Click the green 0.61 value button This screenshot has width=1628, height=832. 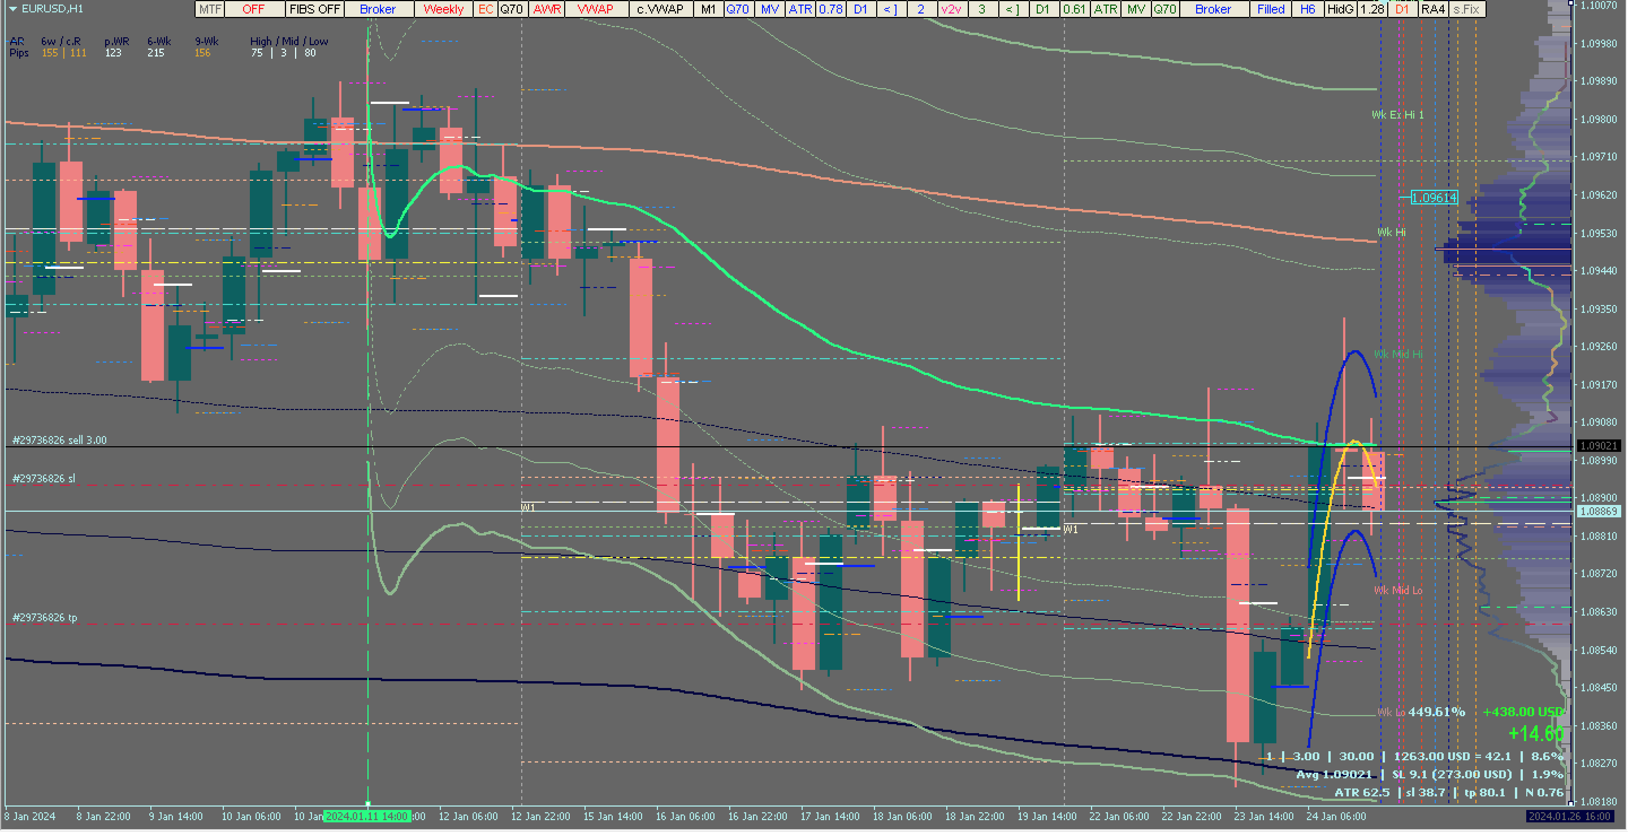1074,9
